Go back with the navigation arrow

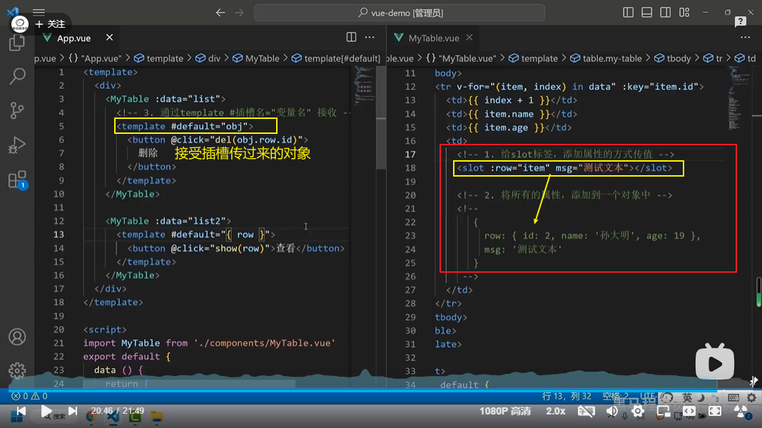tap(220, 13)
